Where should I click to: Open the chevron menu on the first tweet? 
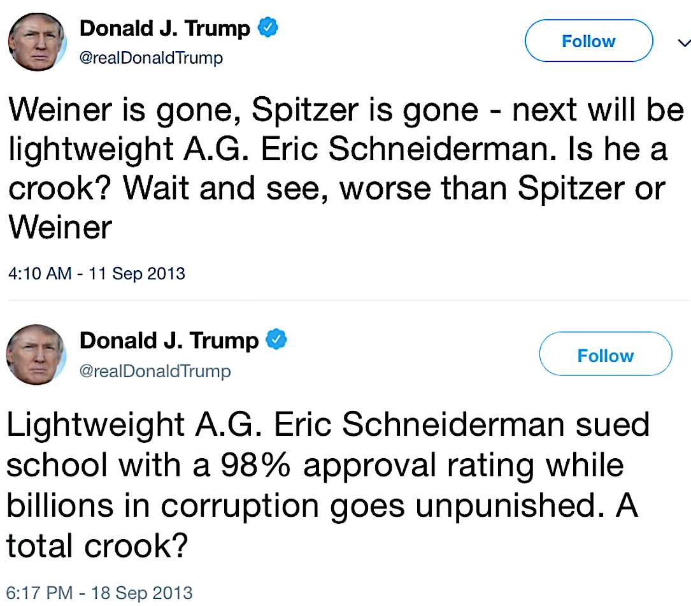point(683,43)
